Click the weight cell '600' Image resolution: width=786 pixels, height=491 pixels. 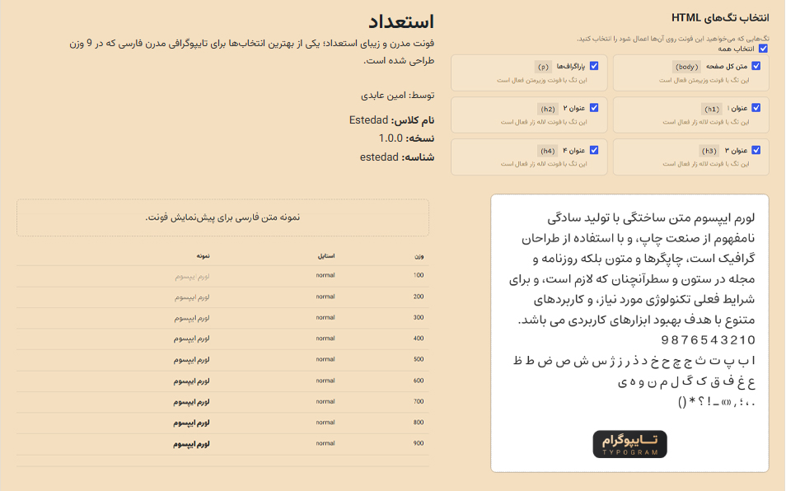tap(419, 381)
